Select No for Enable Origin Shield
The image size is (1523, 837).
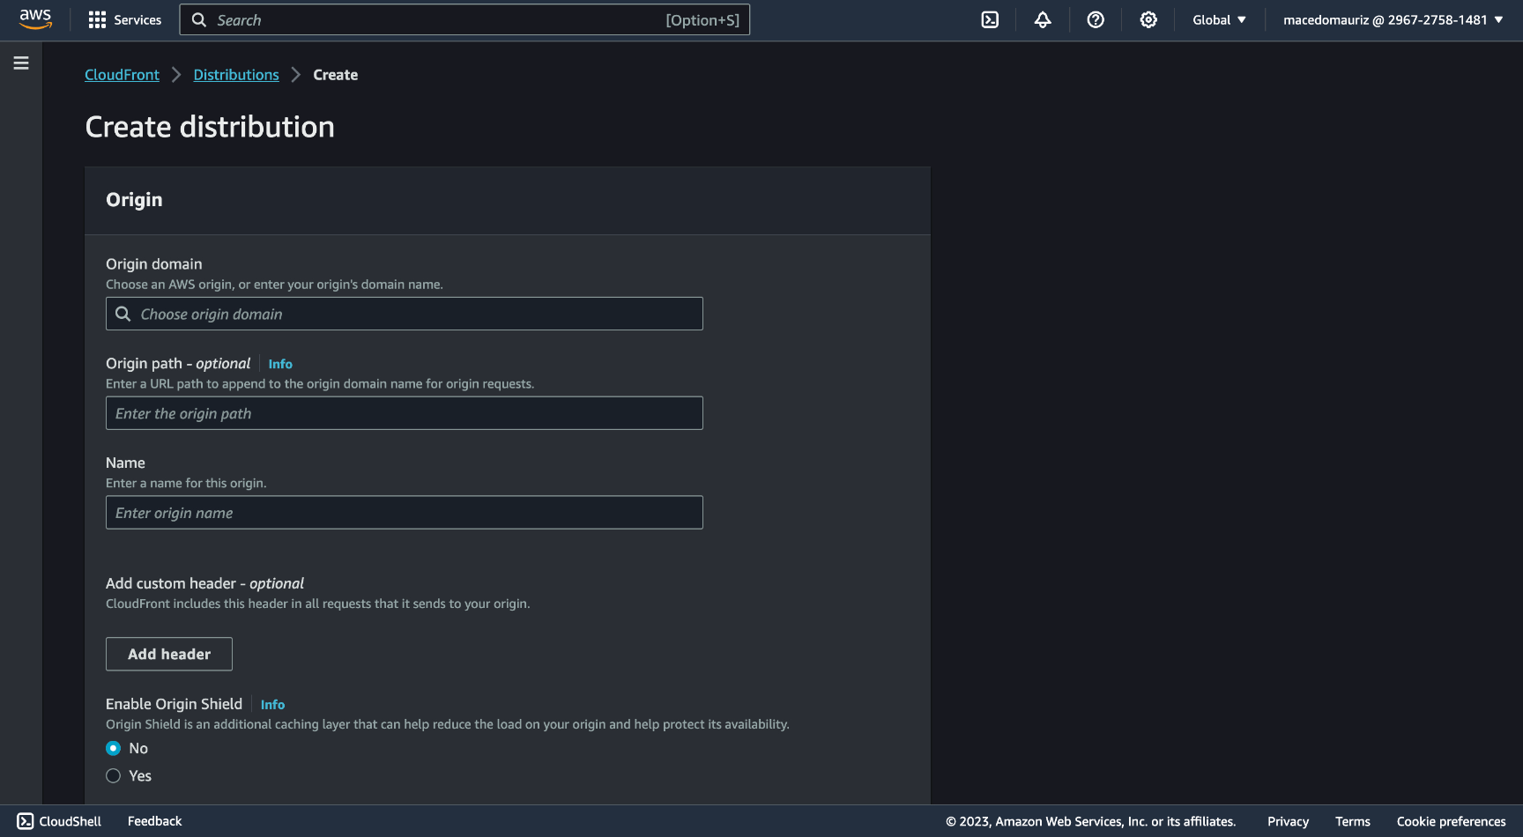point(114,748)
